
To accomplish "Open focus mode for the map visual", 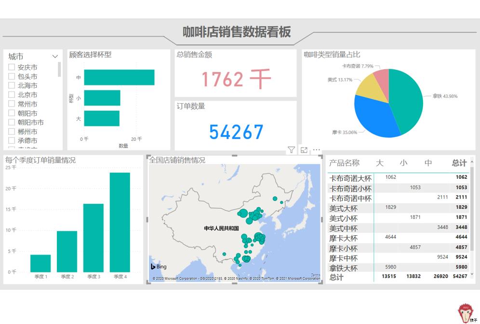I will click(x=304, y=150).
